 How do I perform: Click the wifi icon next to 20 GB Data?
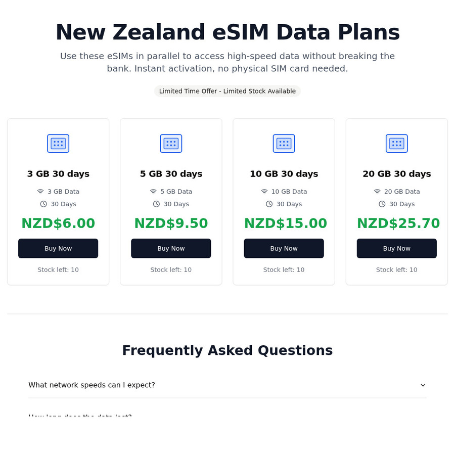point(377,192)
